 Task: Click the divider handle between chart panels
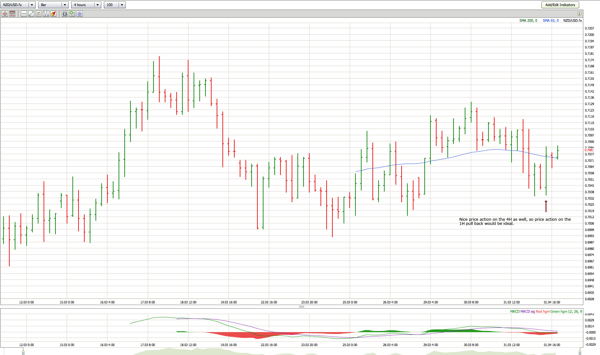(x=301, y=307)
